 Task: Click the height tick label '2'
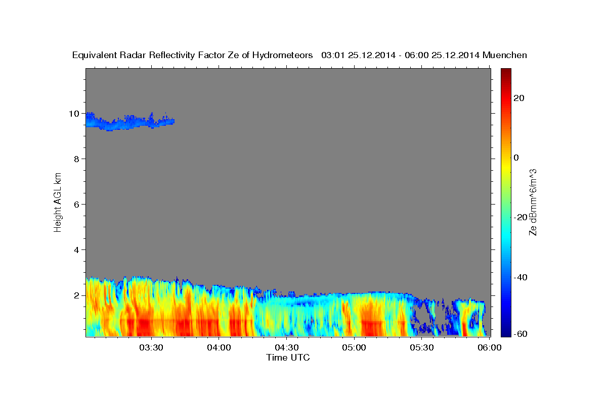point(77,295)
